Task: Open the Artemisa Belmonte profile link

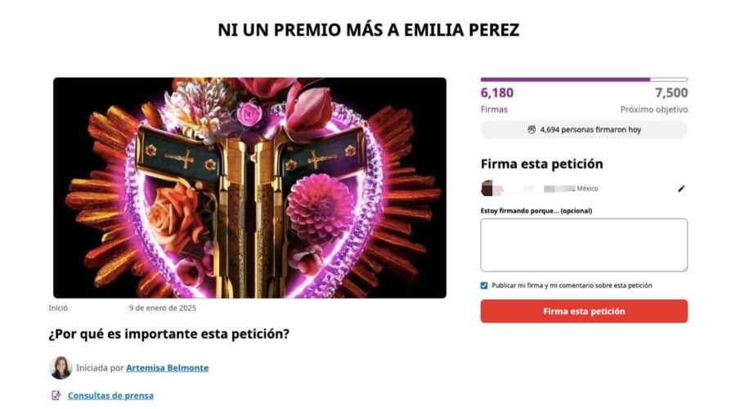Action: point(167,367)
